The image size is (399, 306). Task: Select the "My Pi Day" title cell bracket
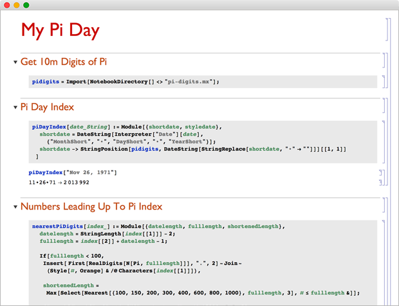387,30
